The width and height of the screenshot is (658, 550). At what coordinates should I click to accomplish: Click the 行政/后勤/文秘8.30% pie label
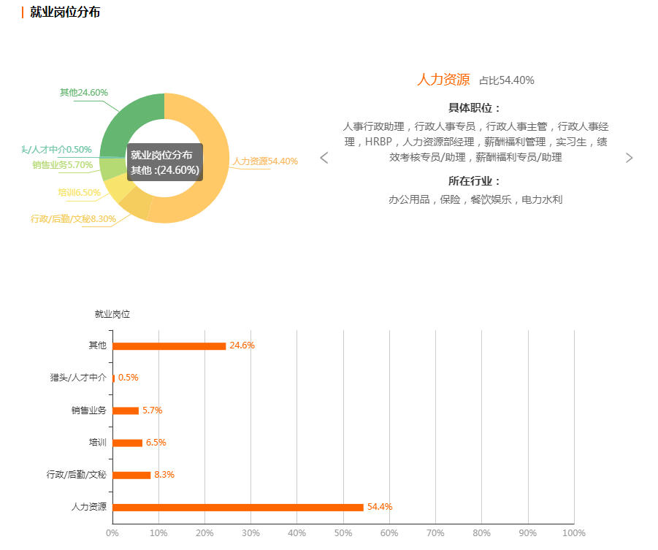pos(73,218)
